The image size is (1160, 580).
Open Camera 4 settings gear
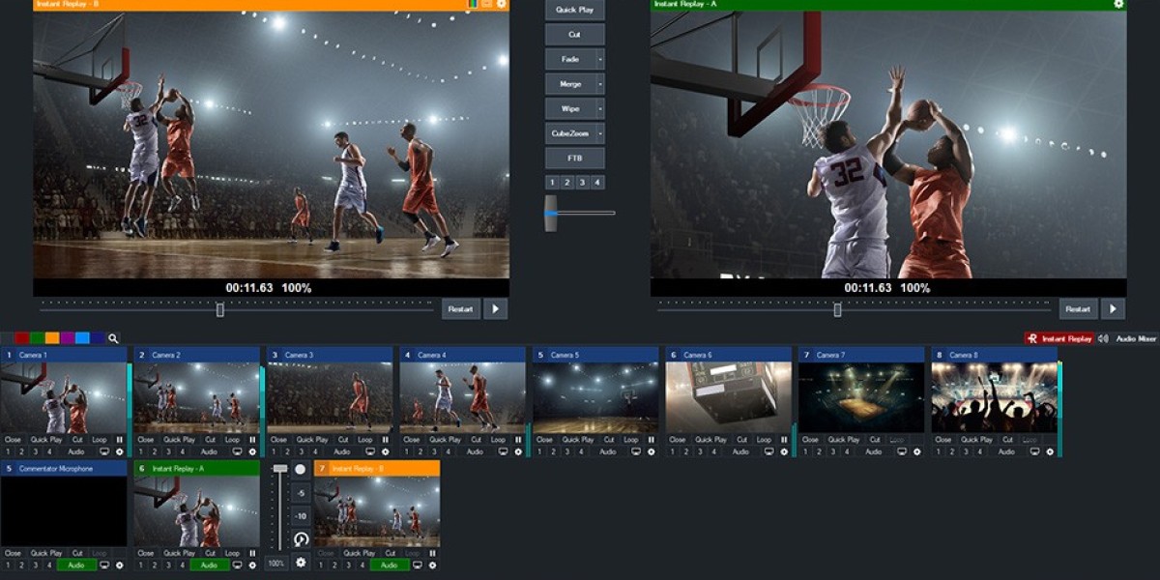pos(518,451)
